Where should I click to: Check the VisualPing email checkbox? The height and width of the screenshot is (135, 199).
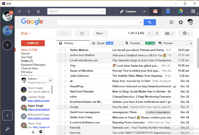tap(60, 87)
